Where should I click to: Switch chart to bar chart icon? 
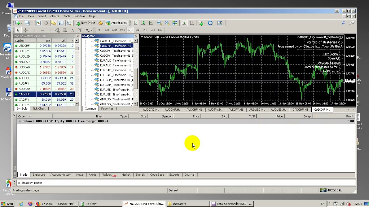[x=135, y=23]
